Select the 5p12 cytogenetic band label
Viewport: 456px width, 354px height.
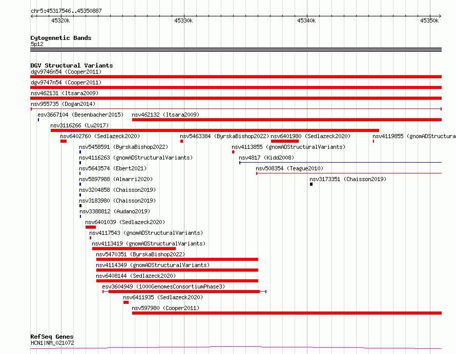coord(37,44)
